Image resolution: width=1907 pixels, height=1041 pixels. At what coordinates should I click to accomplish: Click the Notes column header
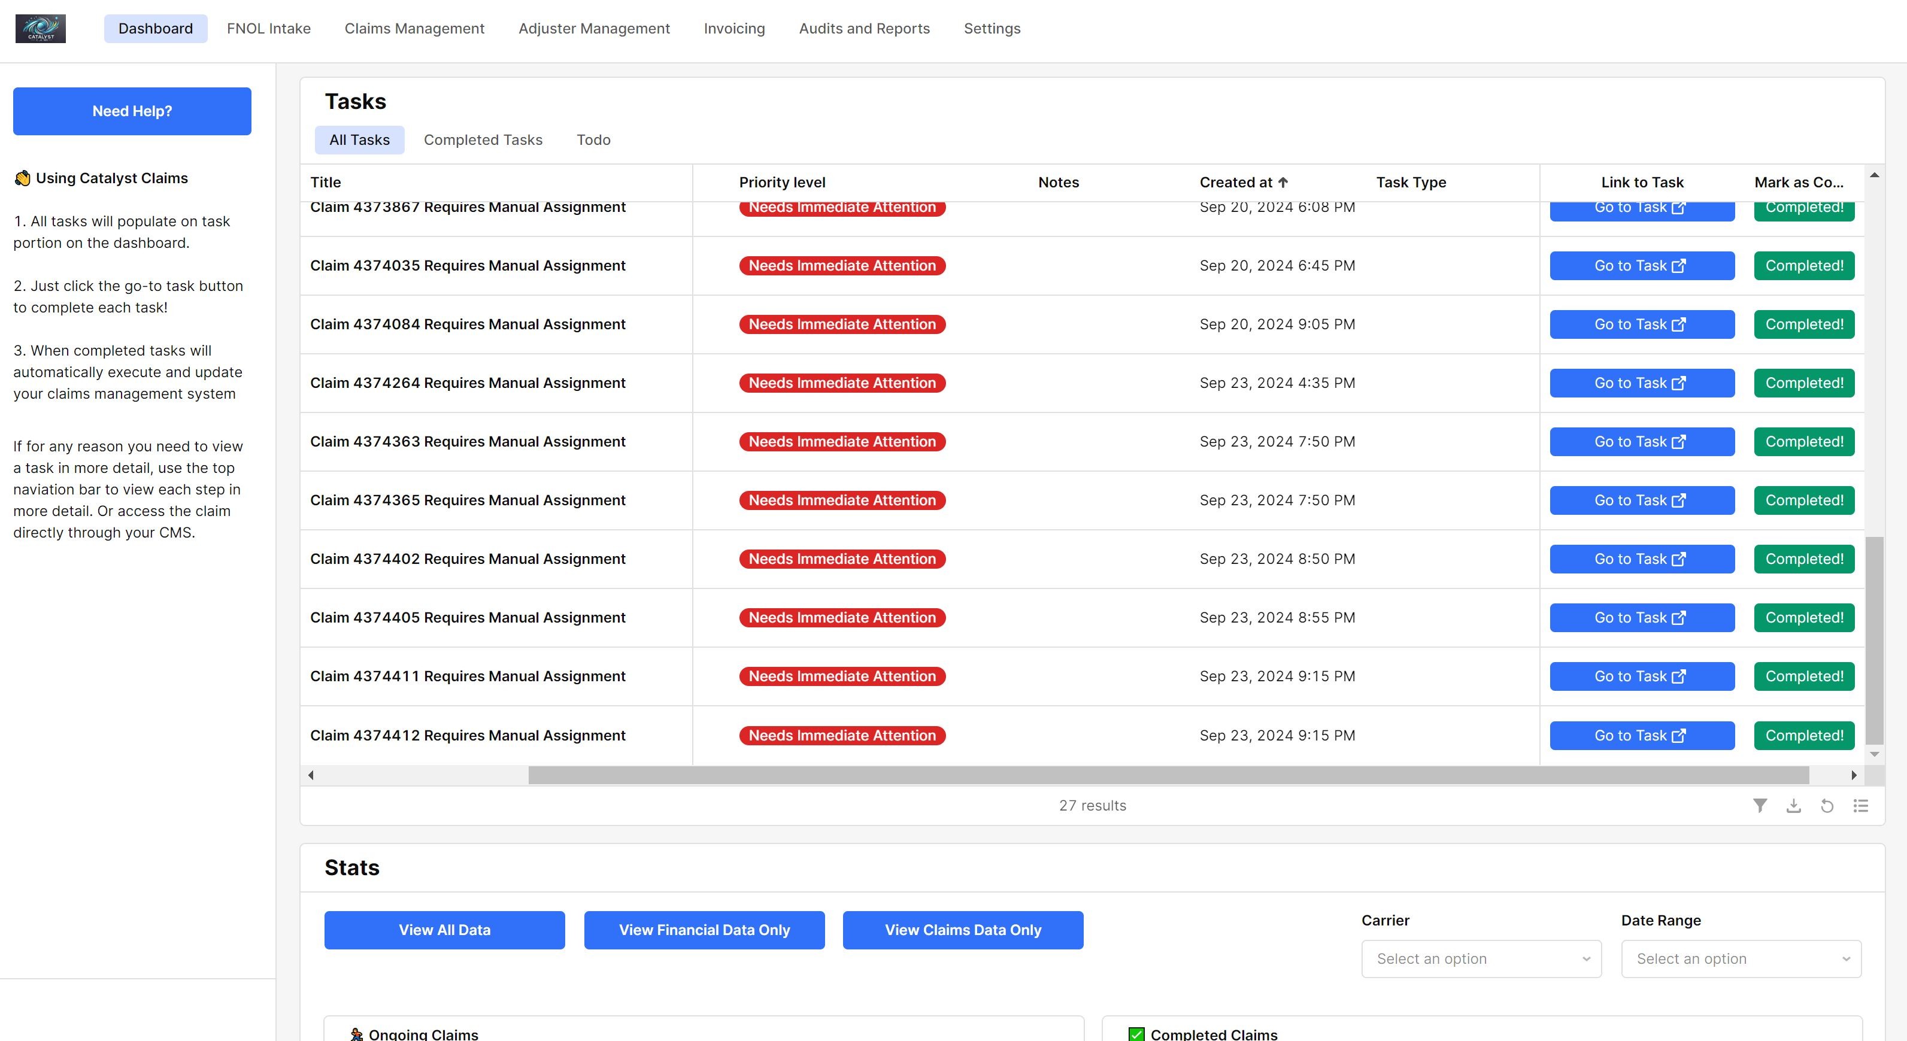click(1058, 182)
